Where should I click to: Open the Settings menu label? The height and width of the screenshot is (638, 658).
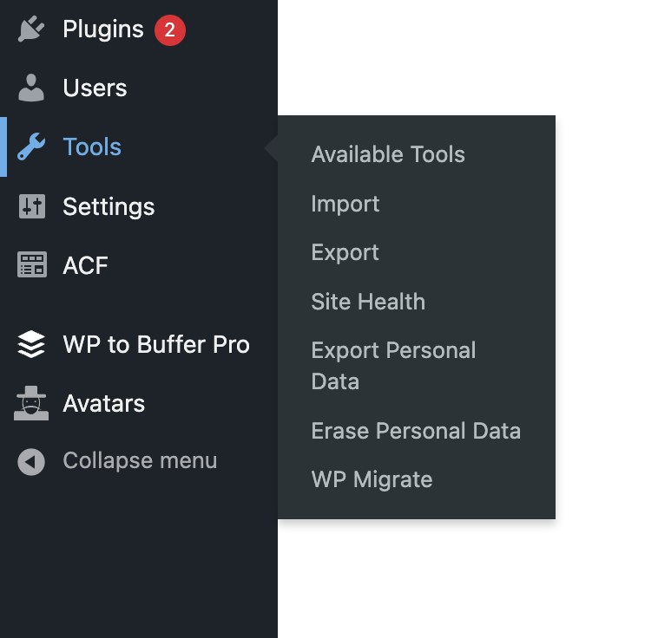[109, 206]
